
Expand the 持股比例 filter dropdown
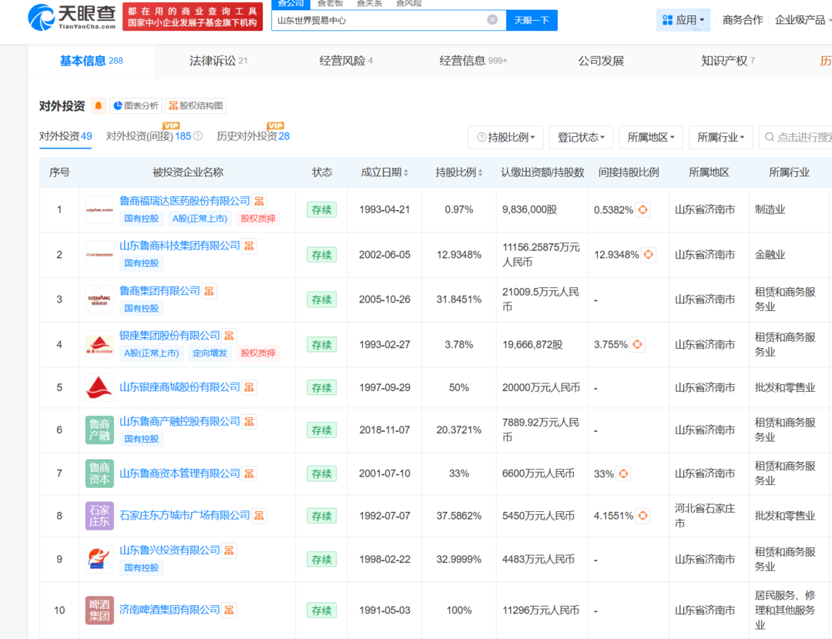click(505, 137)
